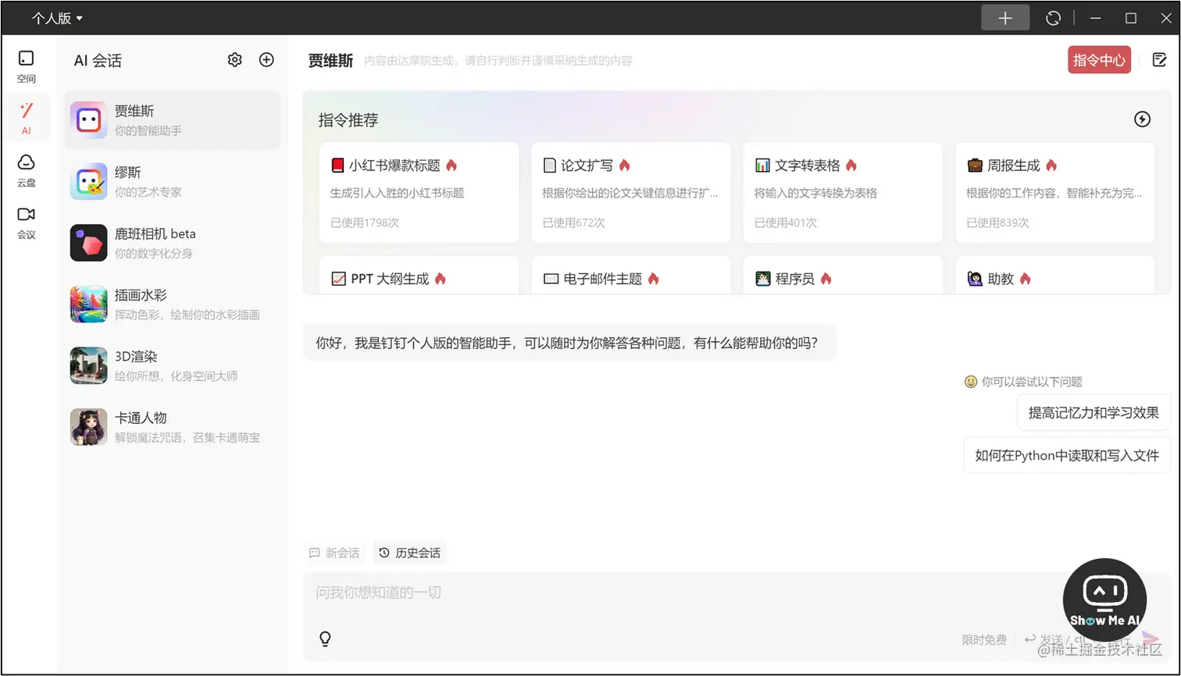Click the plus button in title bar
Viewport: 1181px width, 676px height.
click(1005, 18)
